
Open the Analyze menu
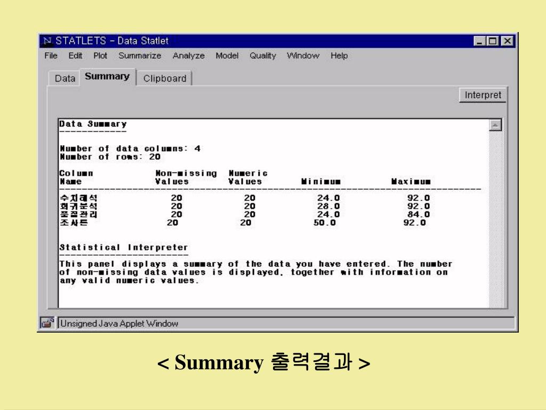188,56
